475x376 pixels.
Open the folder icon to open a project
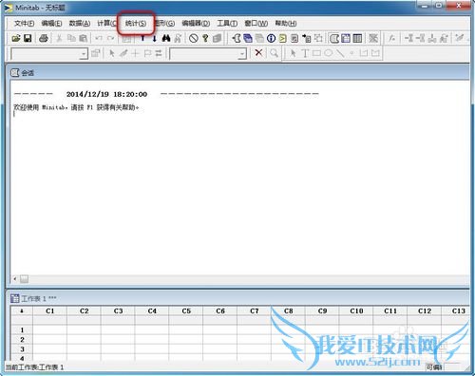[x=16, y=38]
